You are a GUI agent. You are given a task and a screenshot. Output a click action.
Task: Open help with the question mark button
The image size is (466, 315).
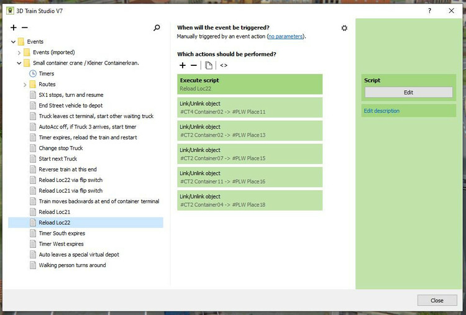[429, 11]
